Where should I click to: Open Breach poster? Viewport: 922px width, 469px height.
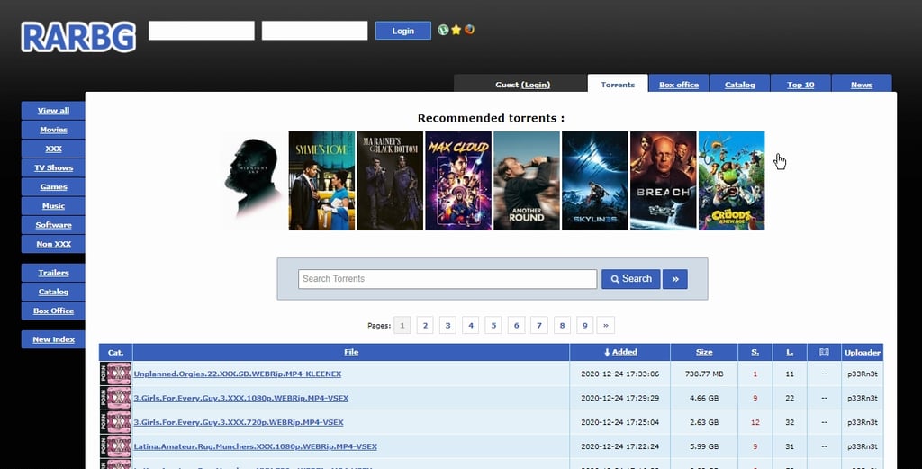click(664, 181)
